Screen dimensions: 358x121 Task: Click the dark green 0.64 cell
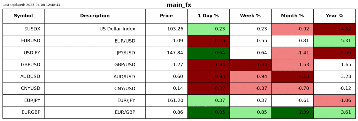click(x=208, y=53)
